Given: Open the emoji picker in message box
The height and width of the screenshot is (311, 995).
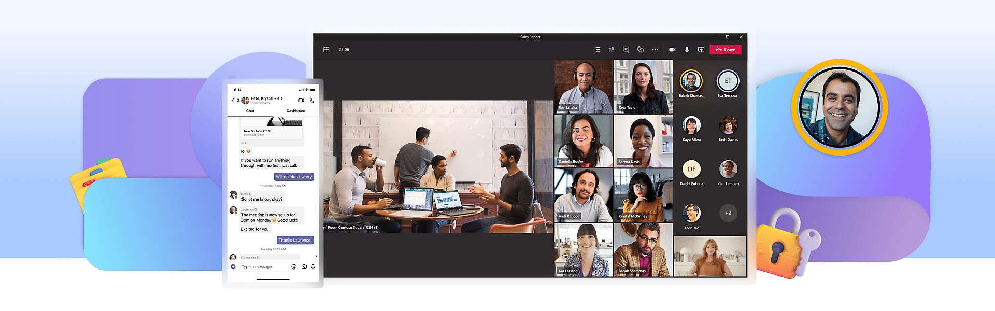Looking at the screenshot, I should (x=294, y=267).
